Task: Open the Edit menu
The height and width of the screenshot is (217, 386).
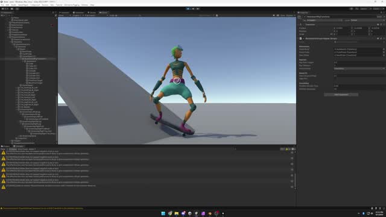Action: (7, 5)
